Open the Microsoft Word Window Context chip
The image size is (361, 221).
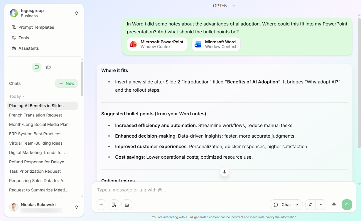click(216, 44)
